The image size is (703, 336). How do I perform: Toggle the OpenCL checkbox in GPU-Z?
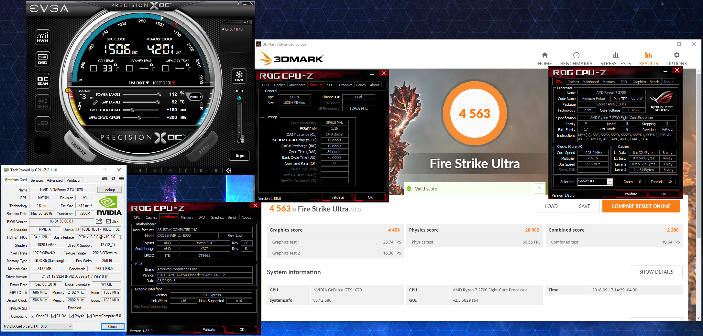[33, 316]
